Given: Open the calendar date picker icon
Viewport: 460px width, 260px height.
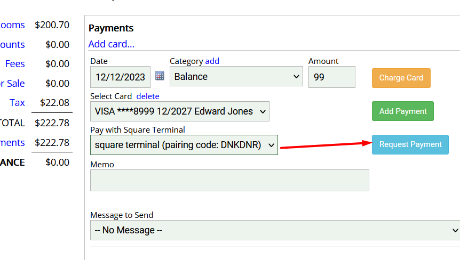Looking at the screenshot, I should point(160,76).
